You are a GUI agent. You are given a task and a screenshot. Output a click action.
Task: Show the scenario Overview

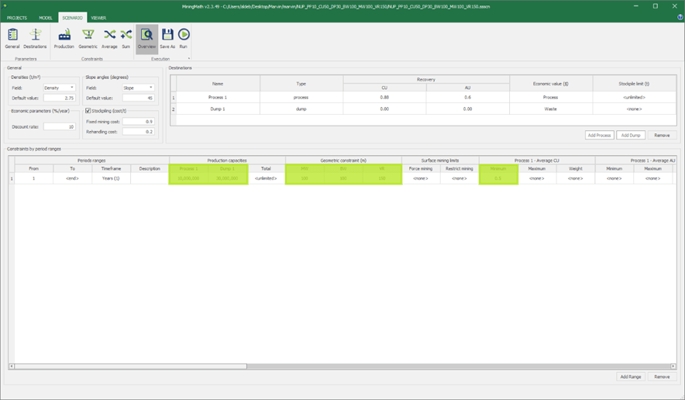tap(146, 38)
